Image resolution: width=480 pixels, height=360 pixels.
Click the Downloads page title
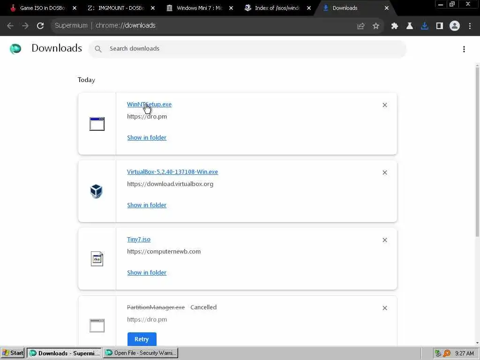[57, 48]
